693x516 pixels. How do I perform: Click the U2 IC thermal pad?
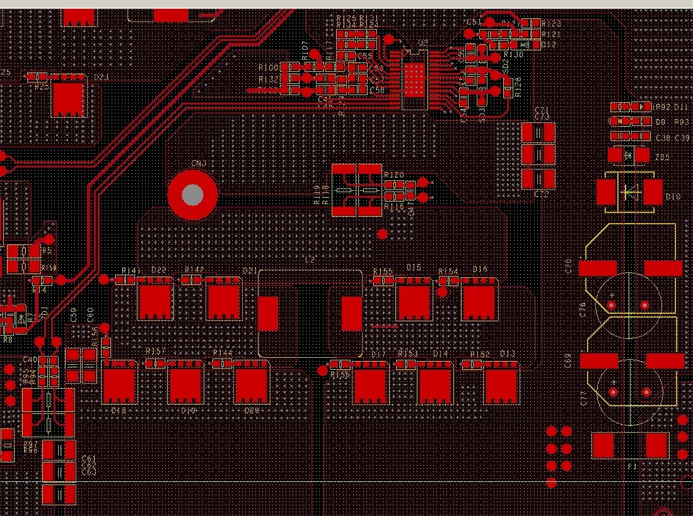pyautogui.click(x=414, y=79)
